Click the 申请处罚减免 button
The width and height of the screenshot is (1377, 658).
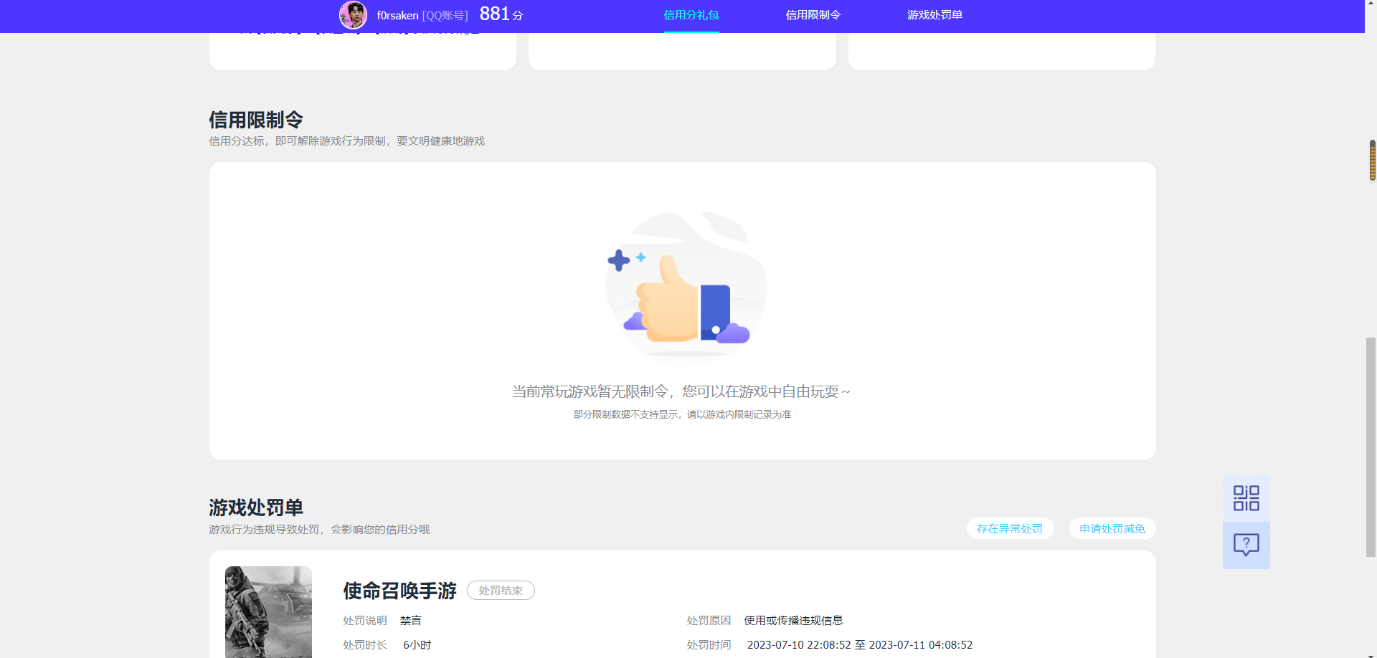pyautogui.click(x=1112, y=528)
